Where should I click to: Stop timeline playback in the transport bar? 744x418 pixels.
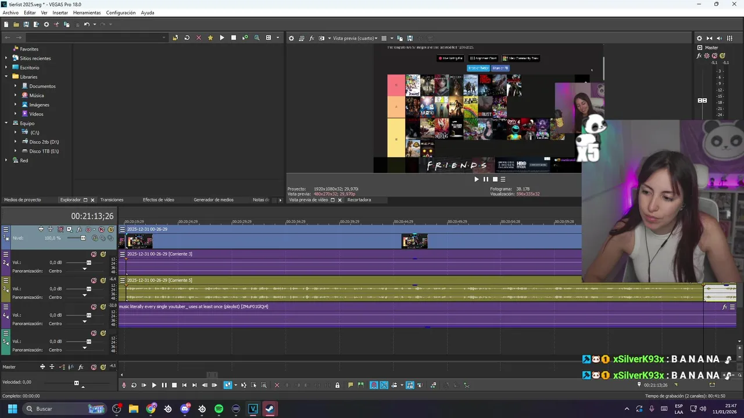174,385
